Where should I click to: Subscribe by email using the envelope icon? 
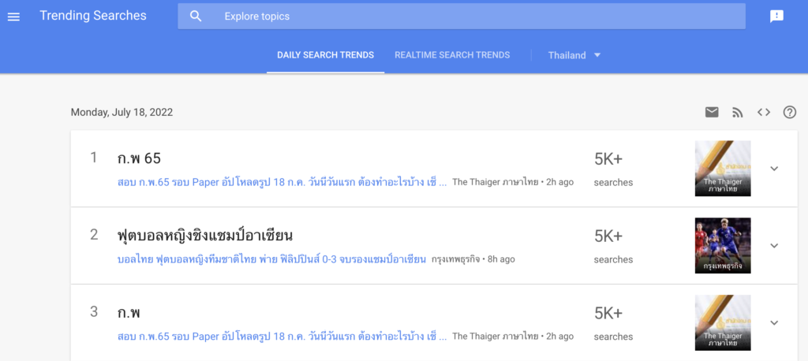[x=712, y=112]
